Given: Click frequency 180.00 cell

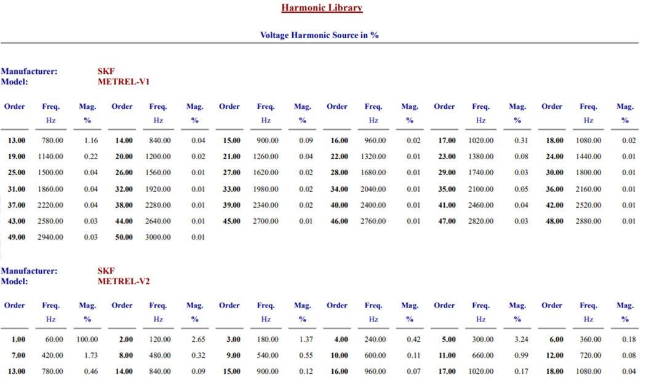Looking at the screenshot, I should pos(268,339).
